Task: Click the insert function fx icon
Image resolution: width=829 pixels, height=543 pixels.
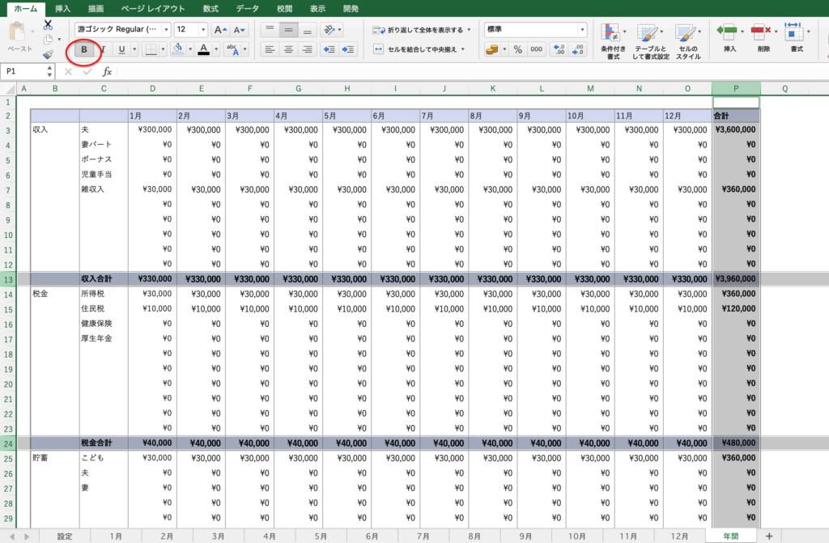Action: click(107, 71)
